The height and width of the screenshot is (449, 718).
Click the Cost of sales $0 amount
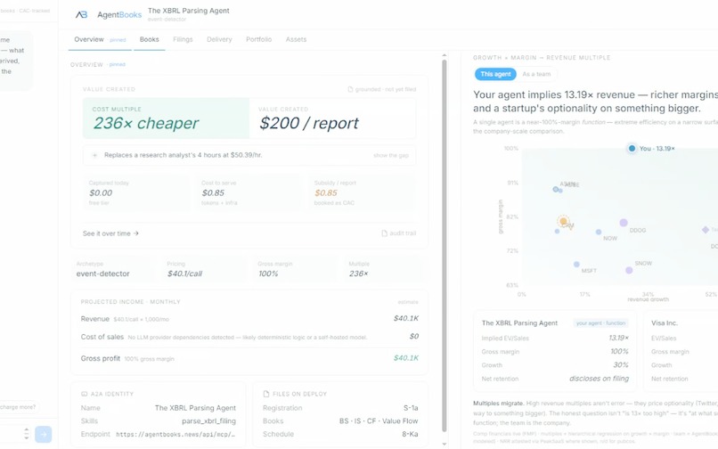point(414,336)
